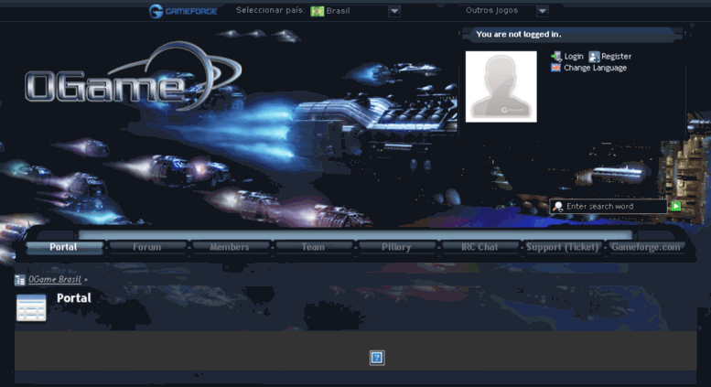Go to the Gameforge.com tab

(646, 247)
